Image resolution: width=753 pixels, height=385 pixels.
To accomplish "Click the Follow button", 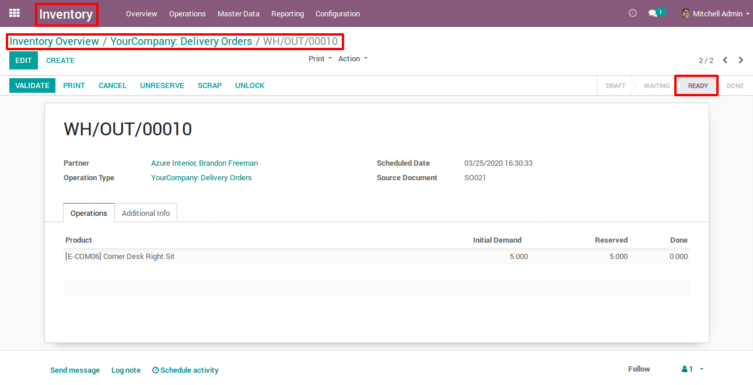I will pos(639,369).
